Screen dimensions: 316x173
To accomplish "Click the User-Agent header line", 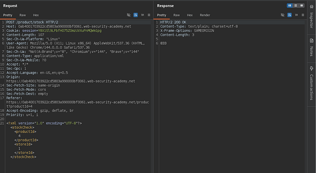I will (75, 45).
